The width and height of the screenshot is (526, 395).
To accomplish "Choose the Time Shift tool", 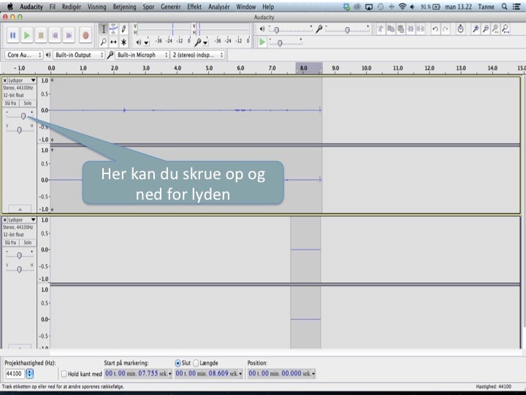I will [113, 42].
